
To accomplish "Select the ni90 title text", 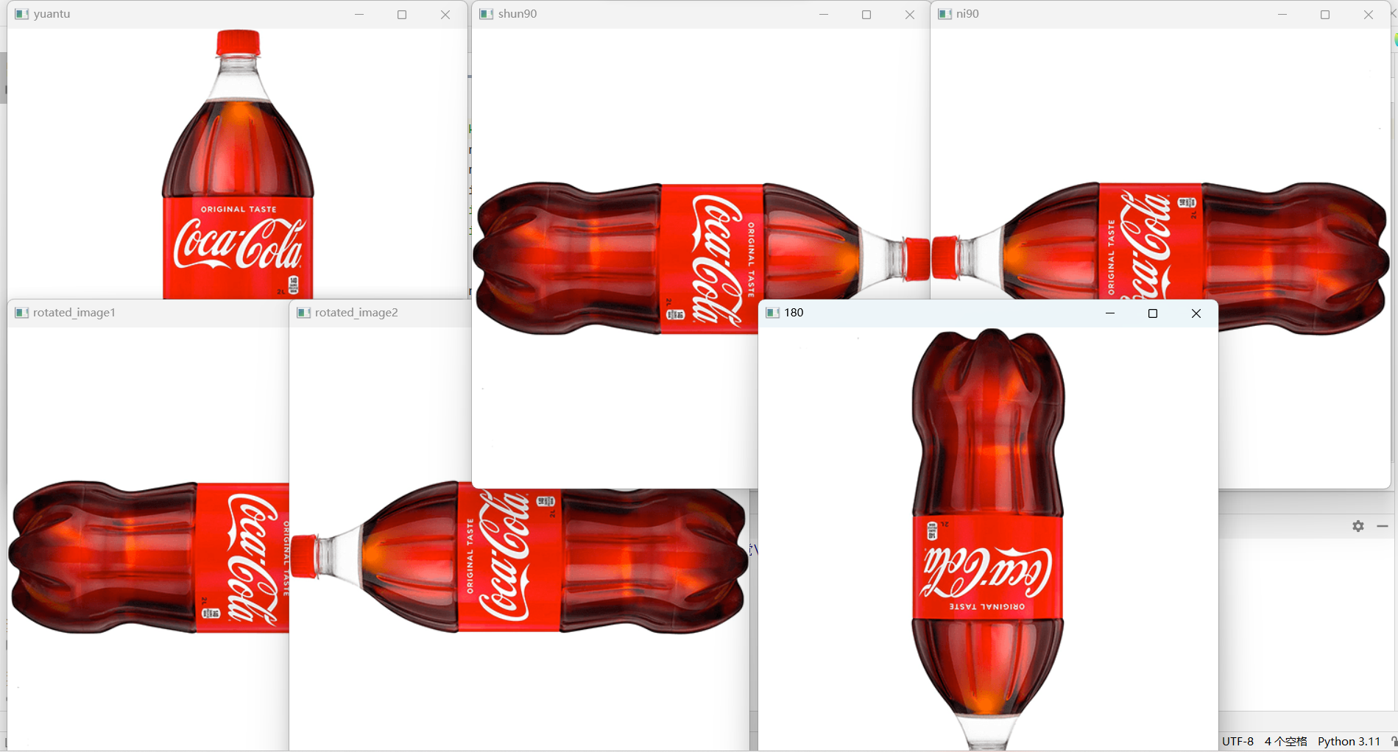I will coord(967,14).
